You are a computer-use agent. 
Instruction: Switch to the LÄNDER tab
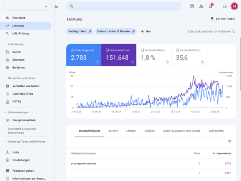click(x=131, y=131)
